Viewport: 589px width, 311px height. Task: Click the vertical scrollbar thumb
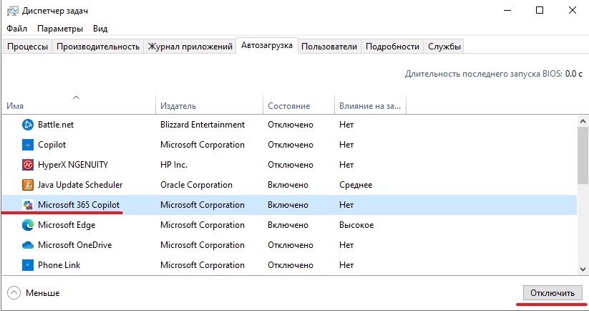[x=583, y=155]
